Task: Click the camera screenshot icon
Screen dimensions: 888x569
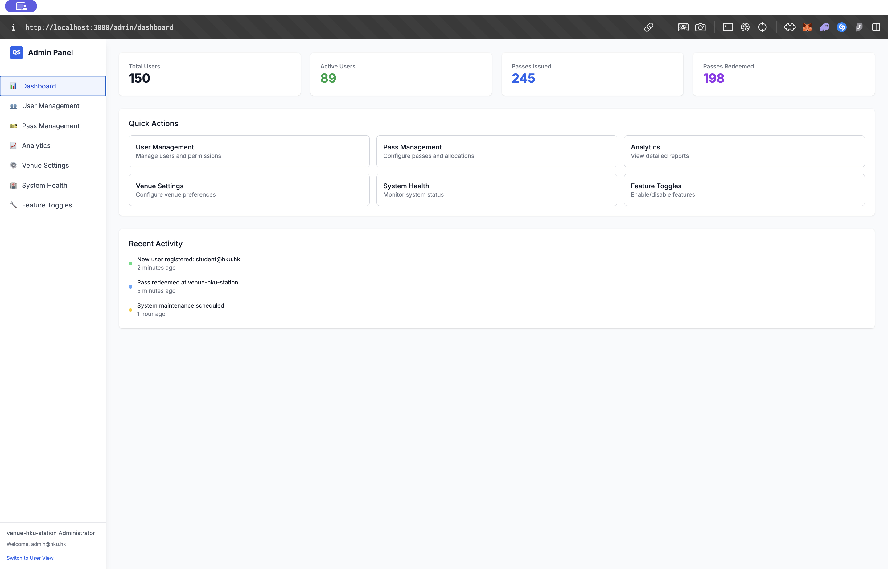Action: (700, 27)
